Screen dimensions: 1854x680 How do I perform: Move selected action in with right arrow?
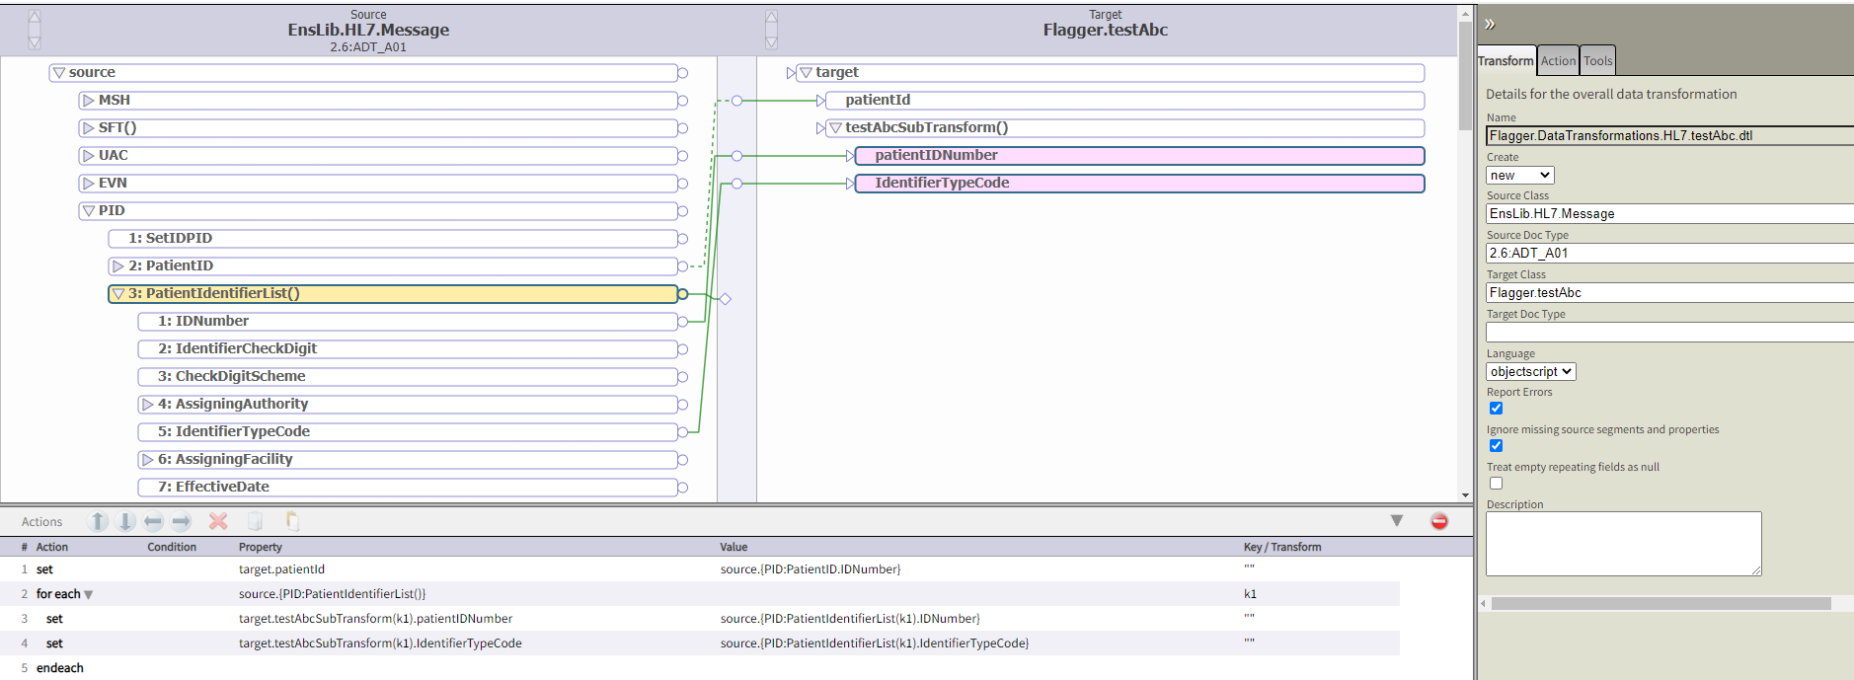181,521
